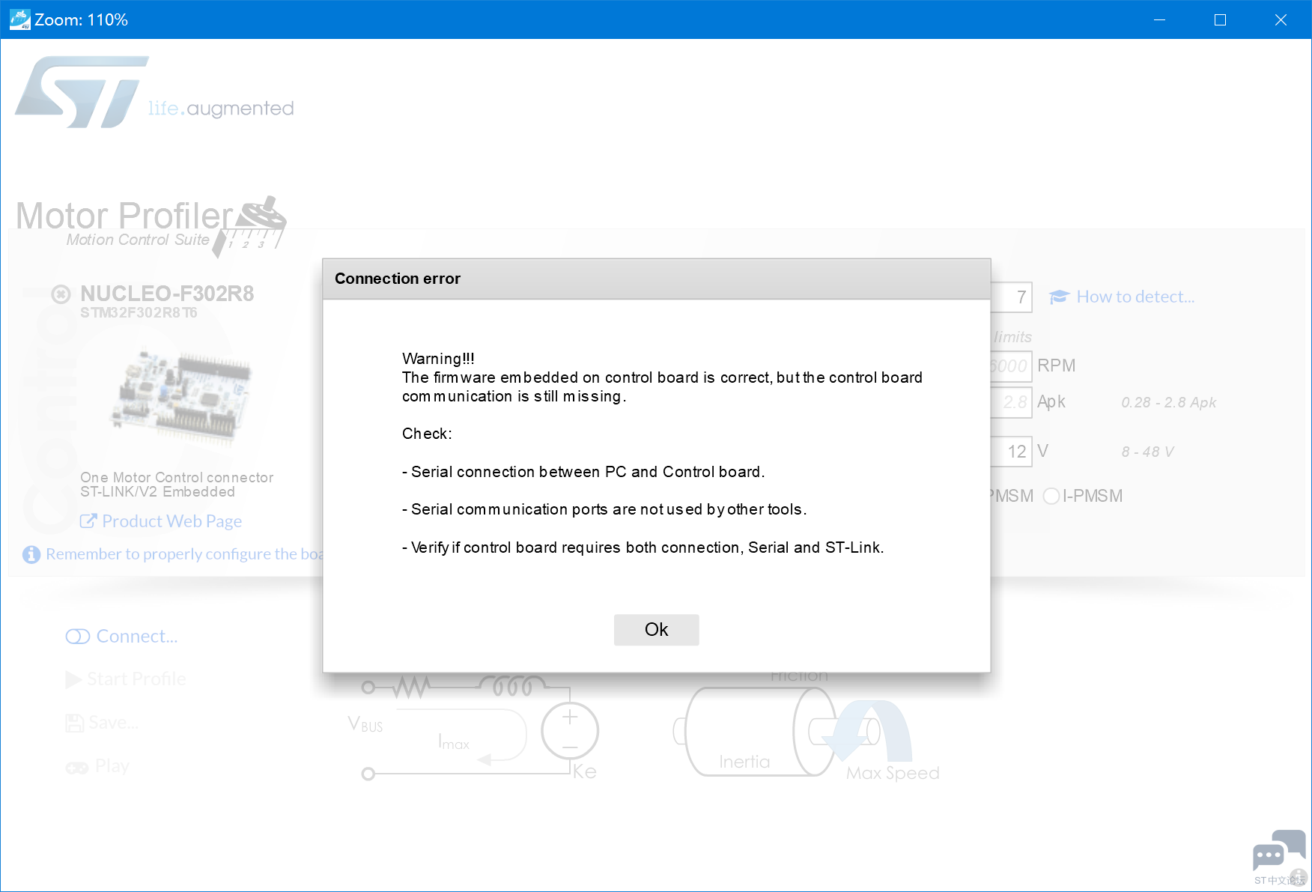Click the Motor Profiler motor icon
Screen dimensions: 1312x892
pyautogui.click(x=250, y=225)
